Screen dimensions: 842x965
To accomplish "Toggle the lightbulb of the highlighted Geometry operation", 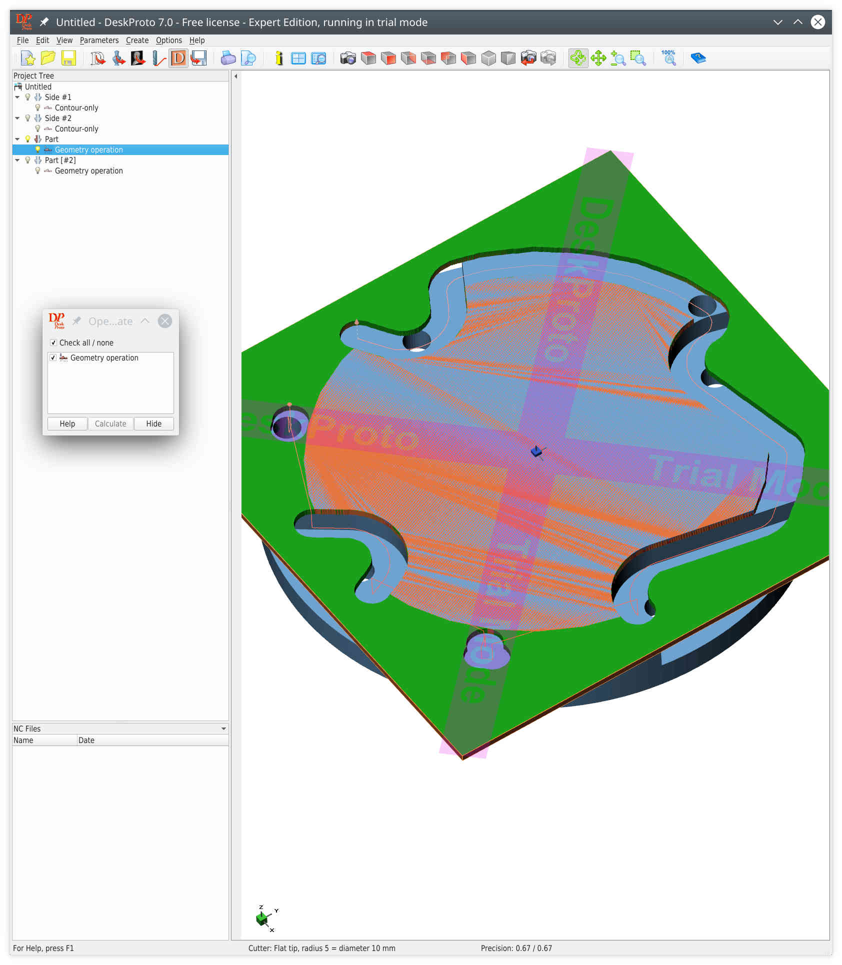I will (x=37, y=150).
